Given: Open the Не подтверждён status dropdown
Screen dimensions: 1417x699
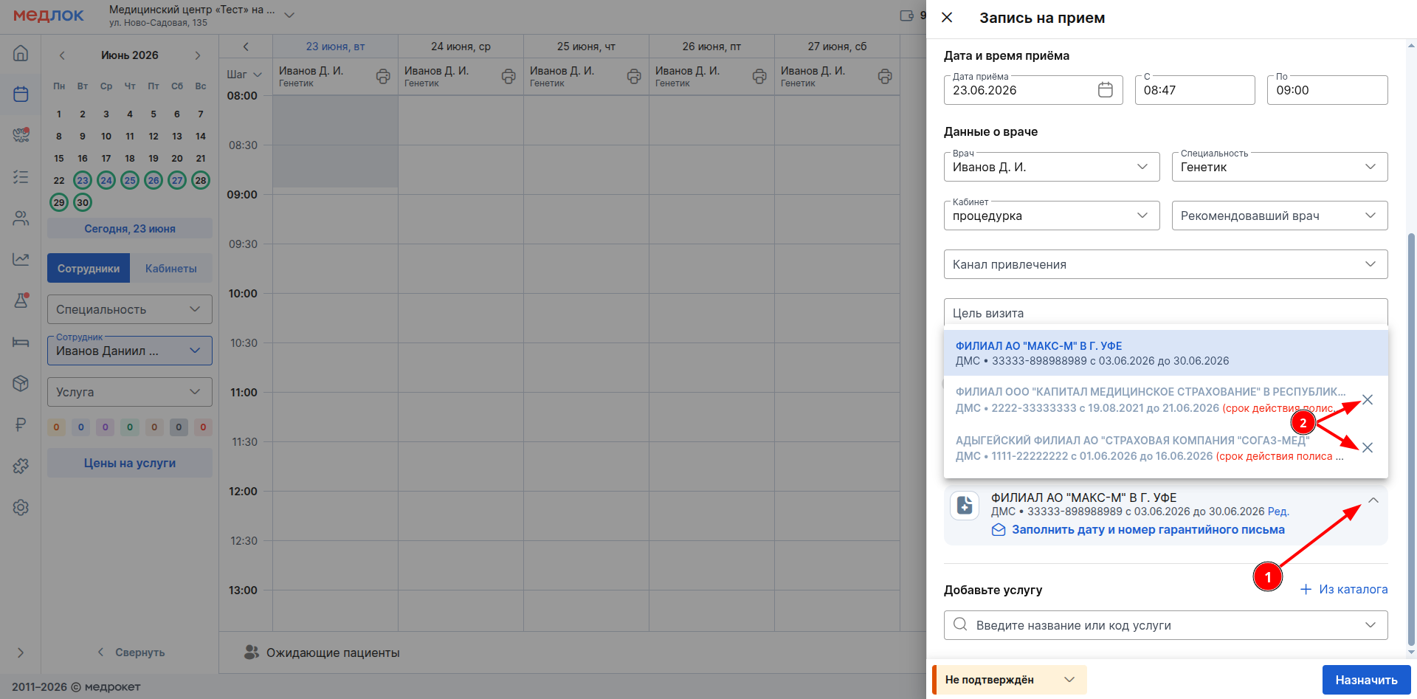Looking at the screenshot, I should (x=1010, y=680).
